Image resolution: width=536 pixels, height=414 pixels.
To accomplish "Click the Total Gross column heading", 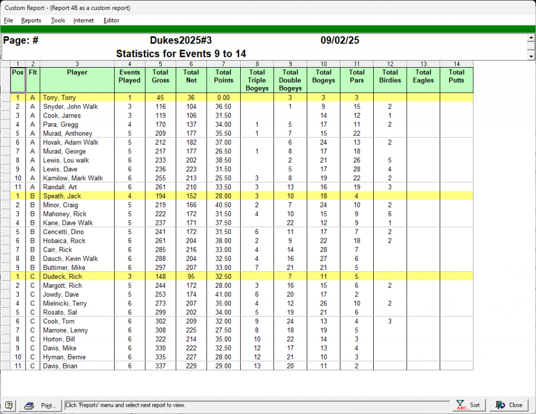I will click(x=160, y=77).
